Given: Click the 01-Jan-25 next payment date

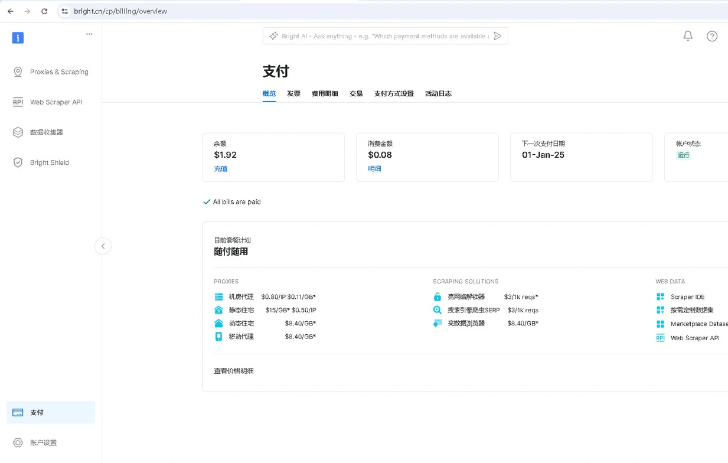Looking at the screenshot, I should pos(543,155).
